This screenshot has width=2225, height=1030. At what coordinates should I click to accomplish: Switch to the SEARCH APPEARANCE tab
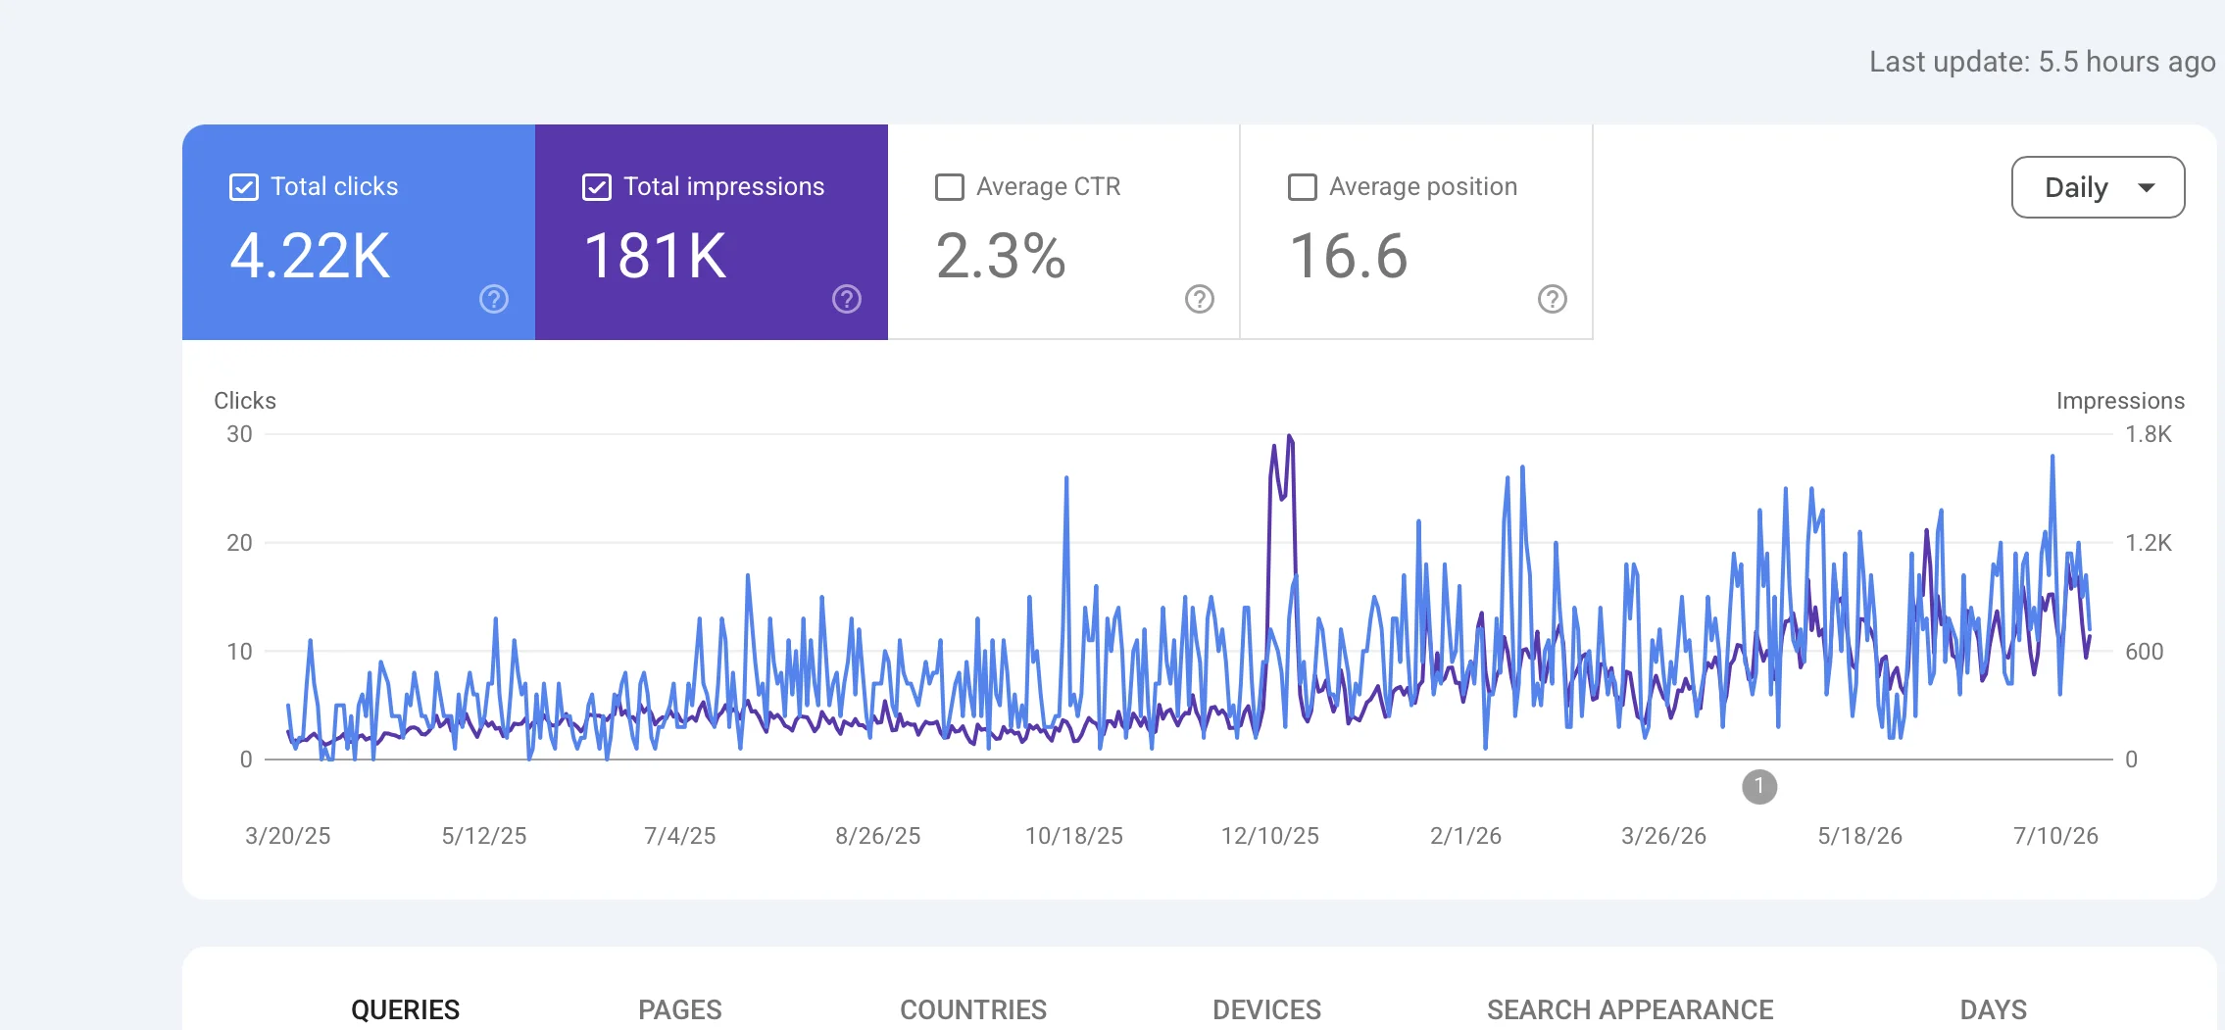click(1630, 1009)
